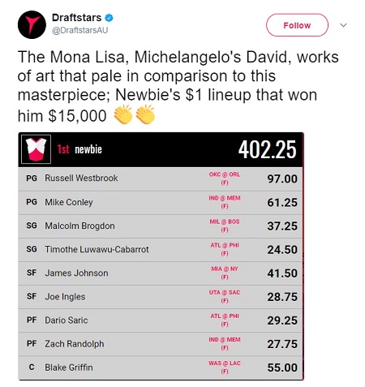Click the 1st newbie rank label
Screen dimensions: 365x387
[79, 149]
